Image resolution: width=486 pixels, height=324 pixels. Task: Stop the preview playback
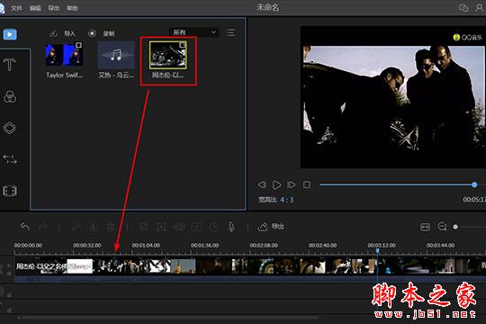click(307, 184)
